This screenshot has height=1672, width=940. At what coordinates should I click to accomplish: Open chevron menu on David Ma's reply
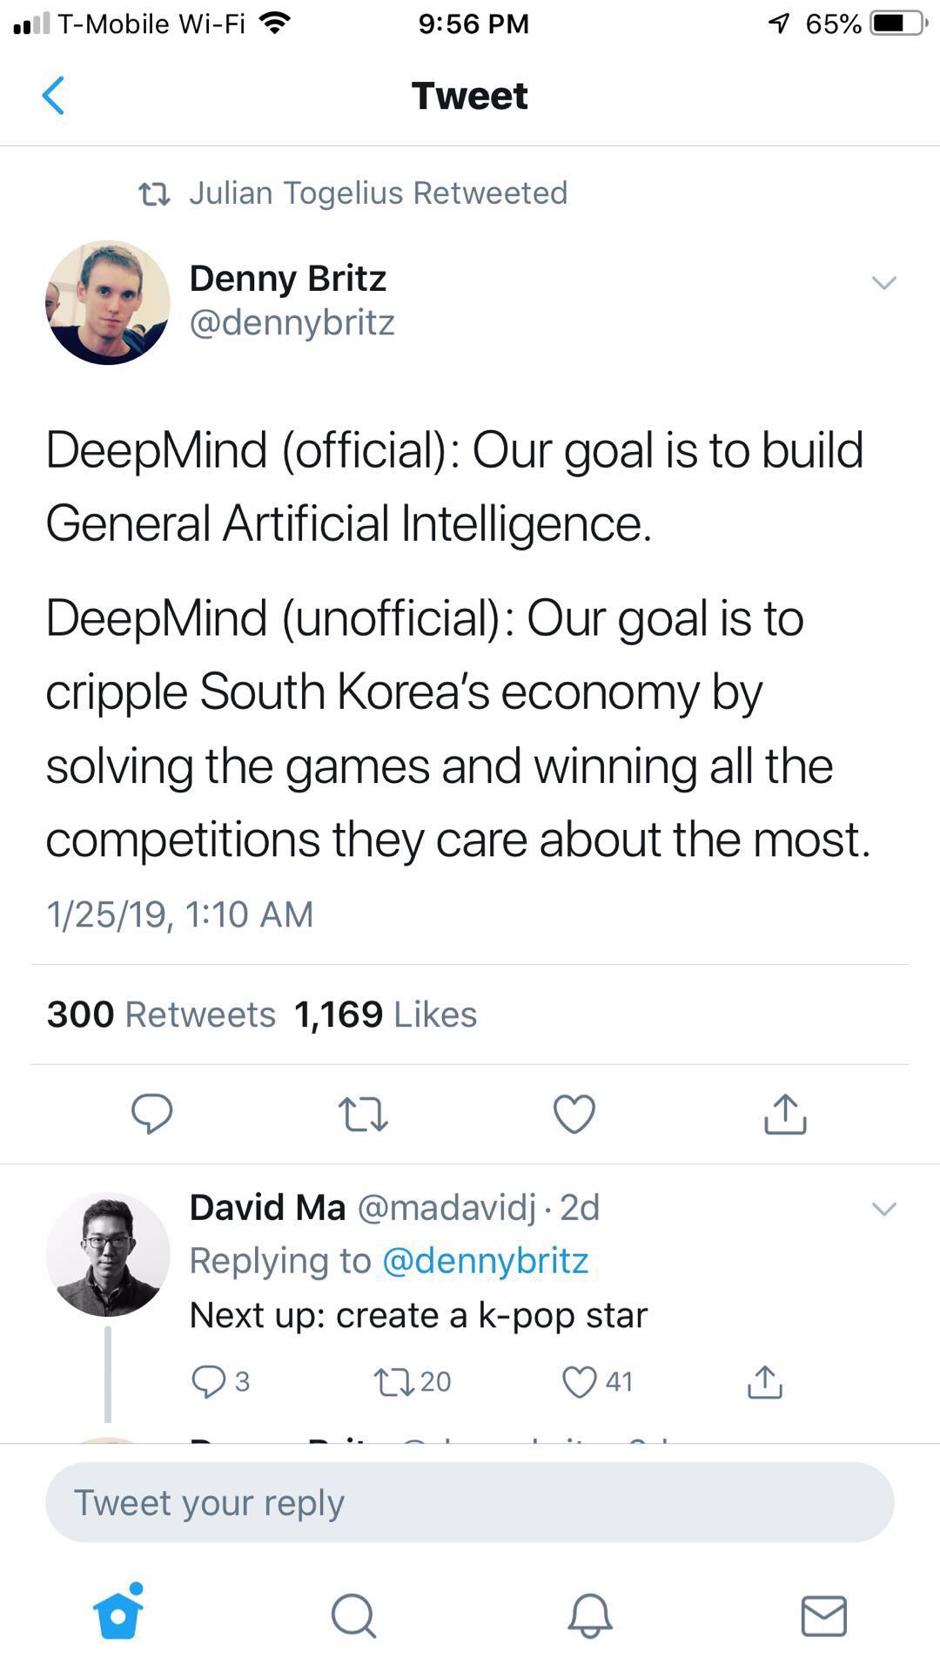pos(883,1209)
